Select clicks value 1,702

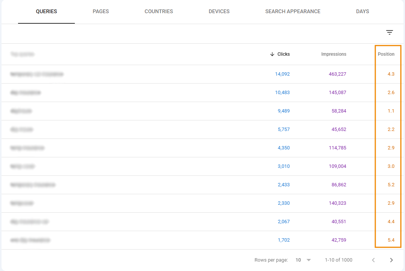(x=284, y=240)
